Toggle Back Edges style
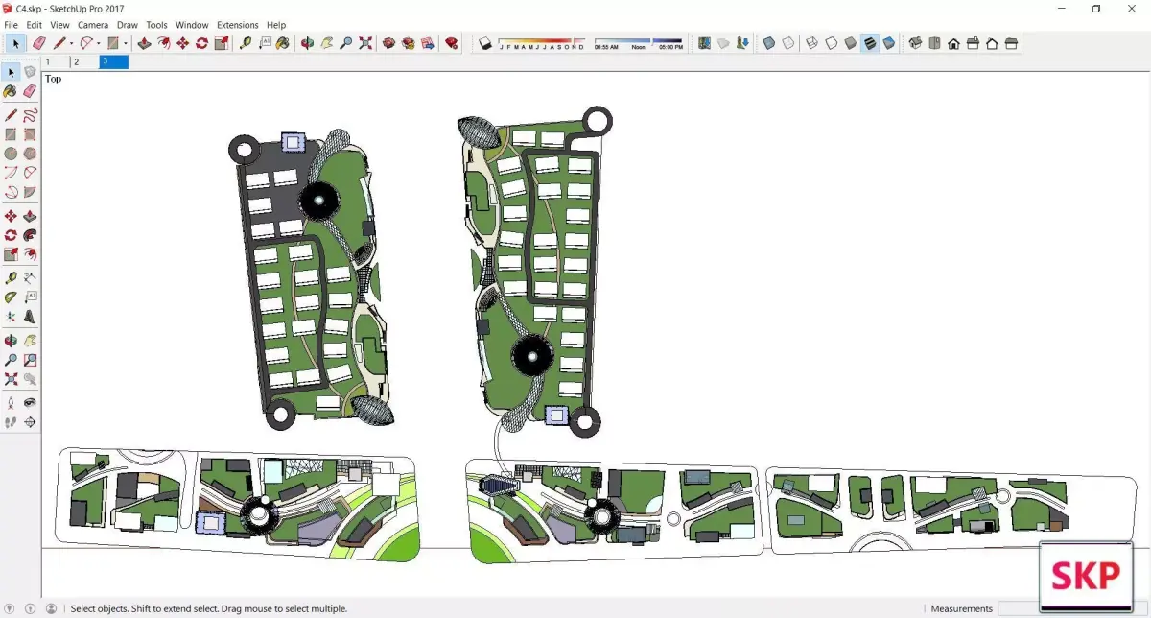The image size is (1151, 618). 787,43
